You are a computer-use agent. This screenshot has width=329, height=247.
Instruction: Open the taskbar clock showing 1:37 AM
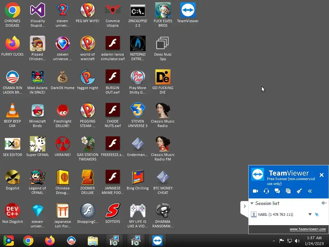pyautogui.click(x=314, y=241)
